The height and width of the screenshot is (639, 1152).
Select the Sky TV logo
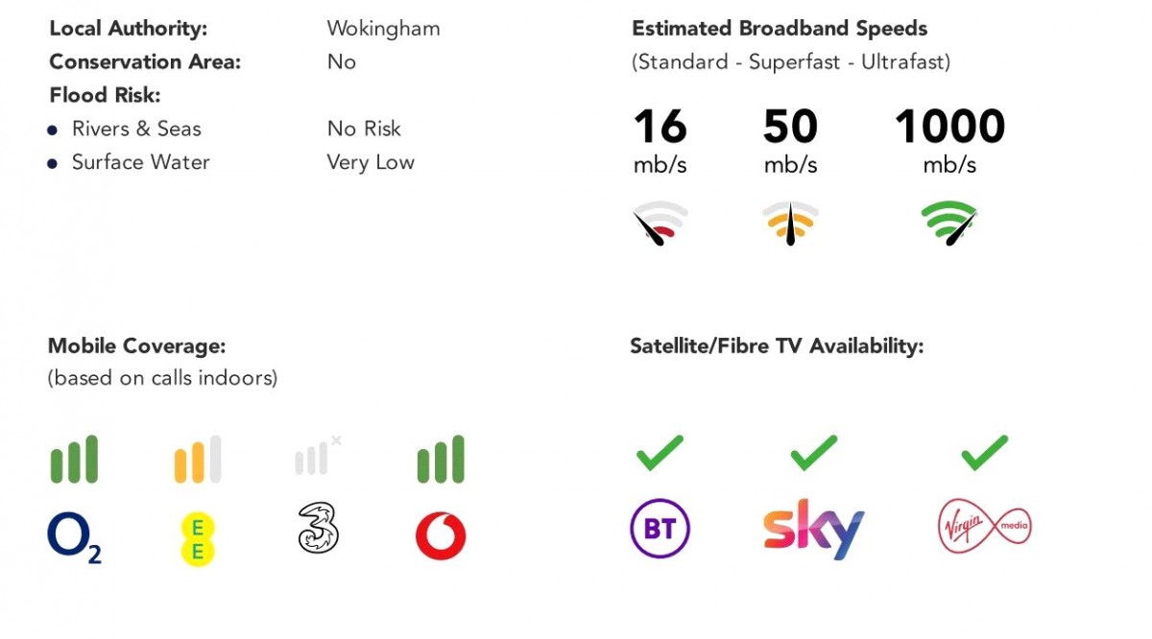(813, 529)
